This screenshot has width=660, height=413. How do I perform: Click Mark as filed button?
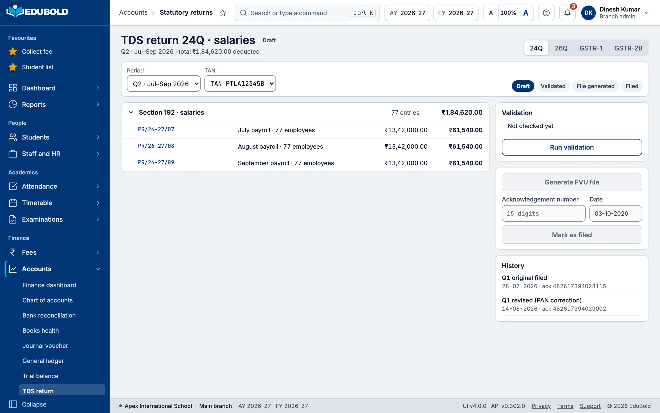[572, 235]
